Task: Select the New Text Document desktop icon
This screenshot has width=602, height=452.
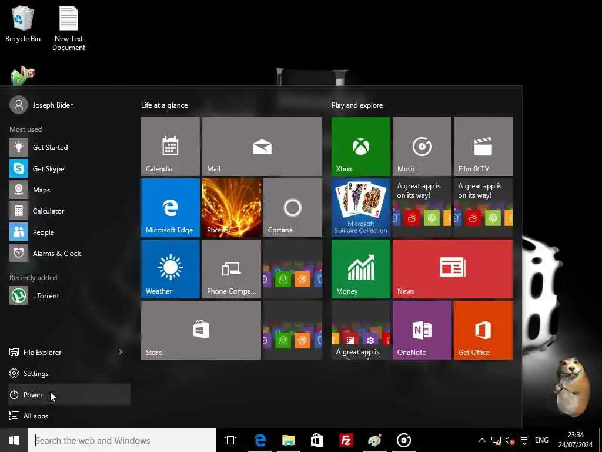Action: point(69,29)
